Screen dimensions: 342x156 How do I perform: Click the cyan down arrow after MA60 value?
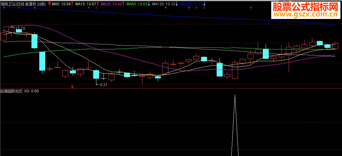(149, 4)
